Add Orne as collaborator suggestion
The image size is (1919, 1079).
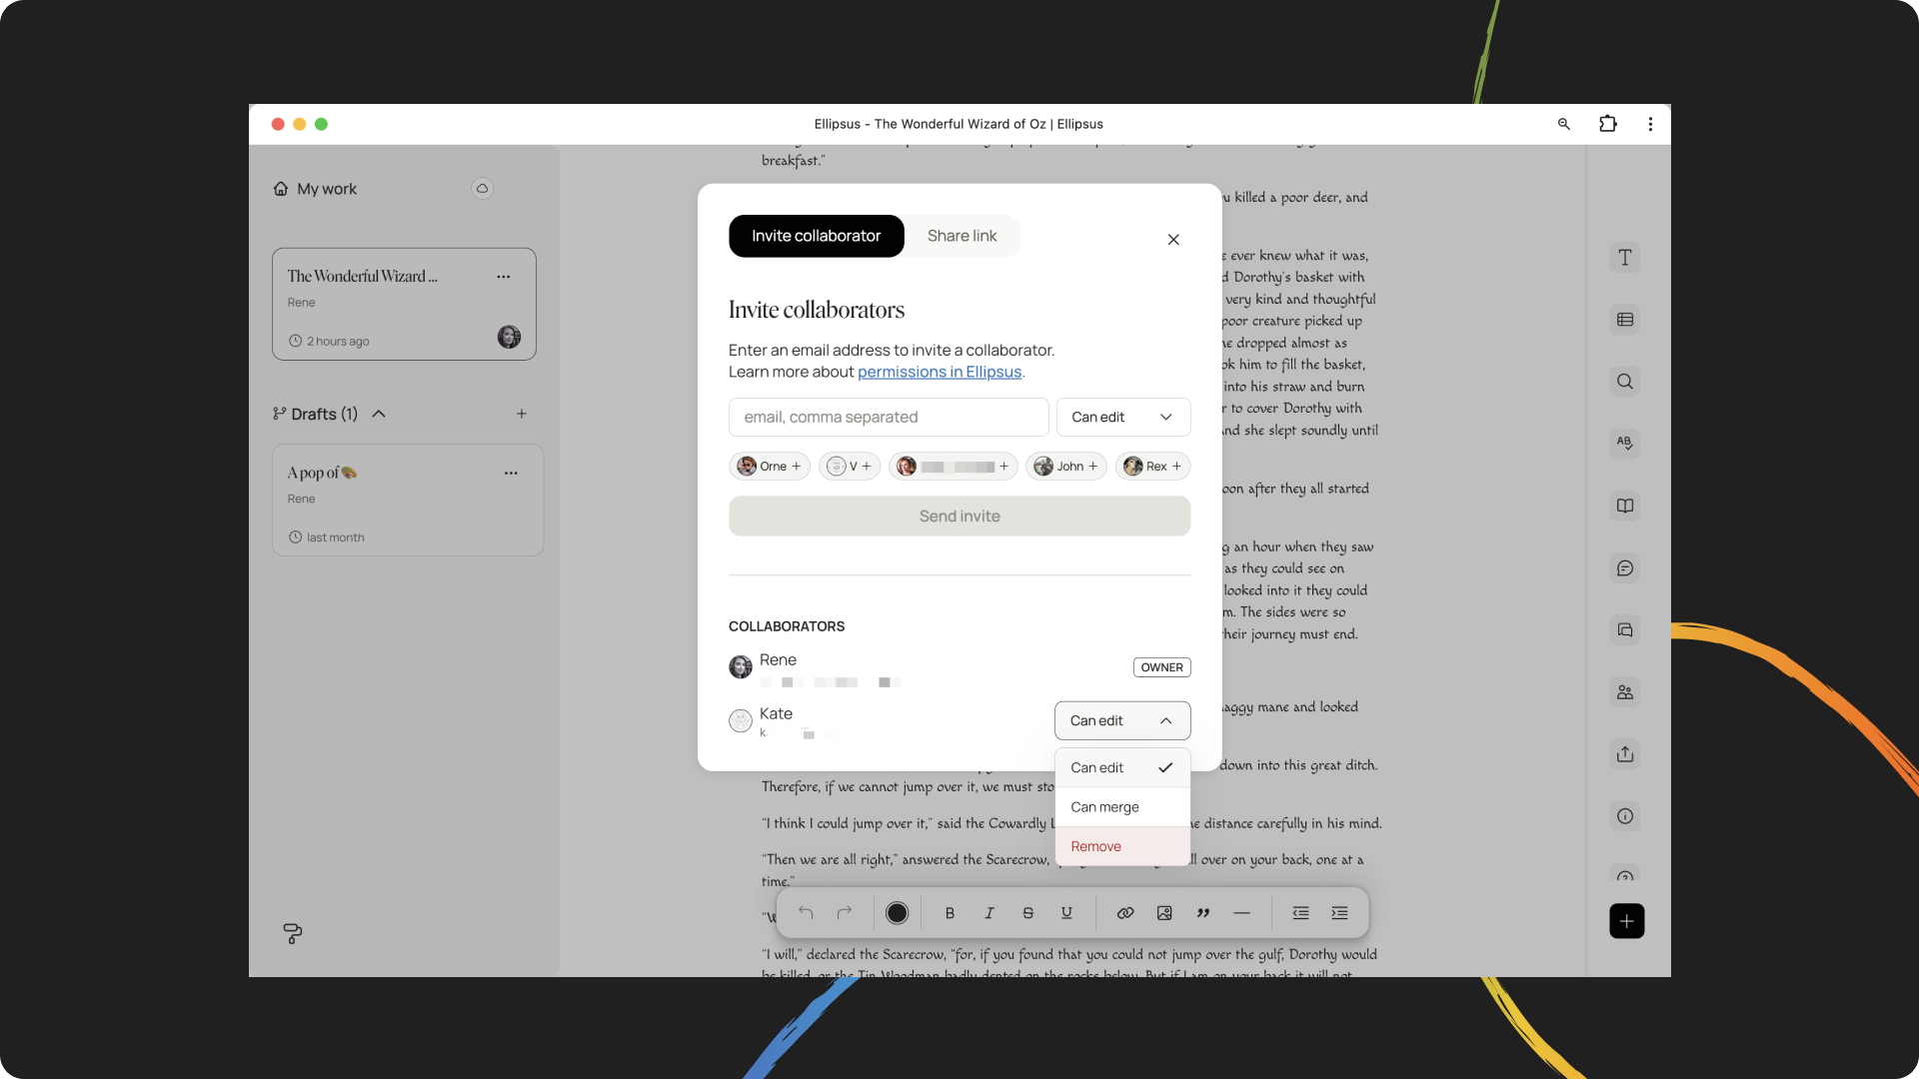770,467
